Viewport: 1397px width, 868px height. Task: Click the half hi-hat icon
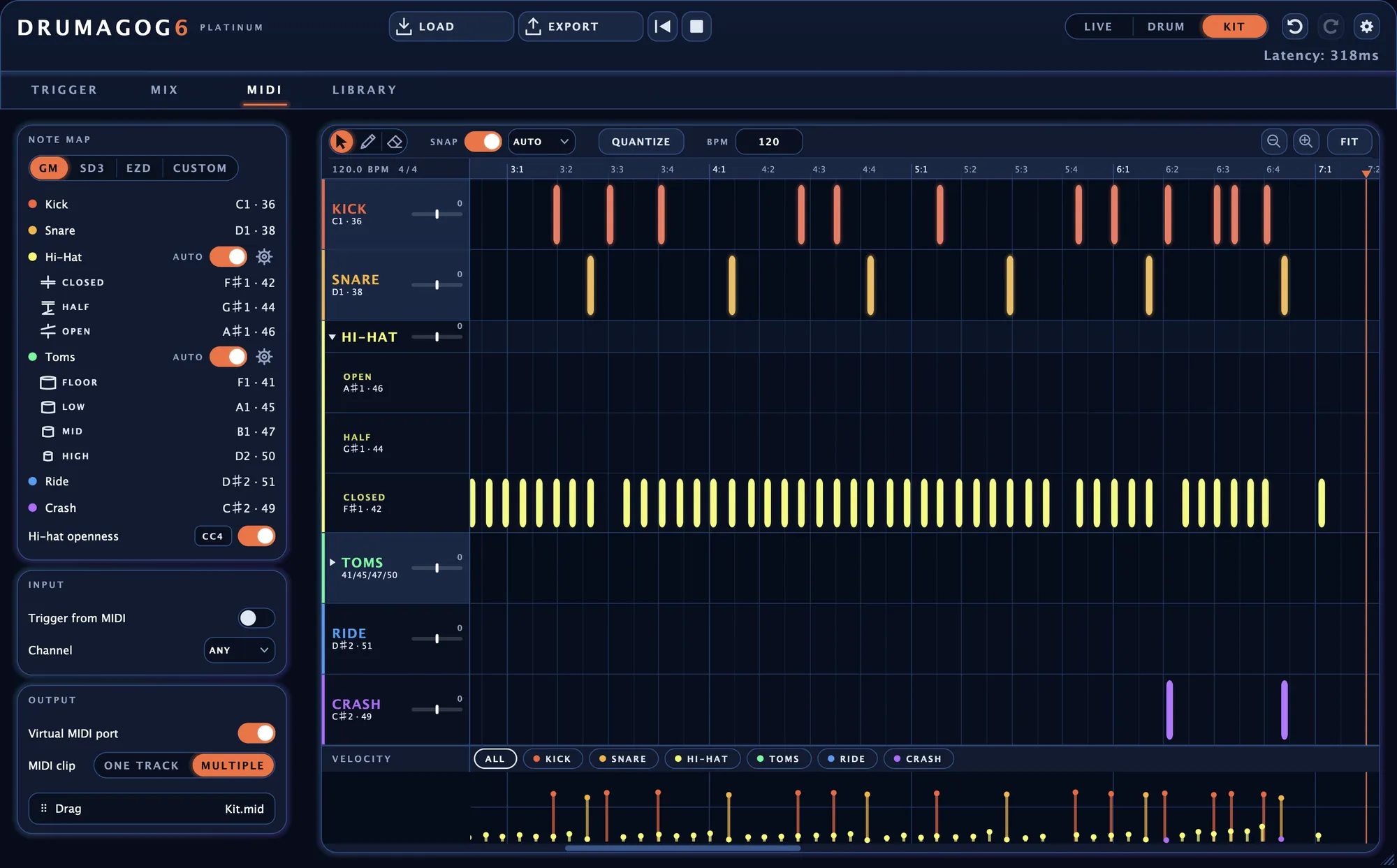(x=47, y=307)
